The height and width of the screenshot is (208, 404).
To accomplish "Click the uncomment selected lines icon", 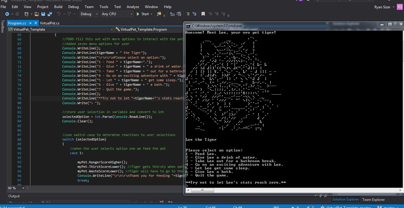I will click(194, 14).
